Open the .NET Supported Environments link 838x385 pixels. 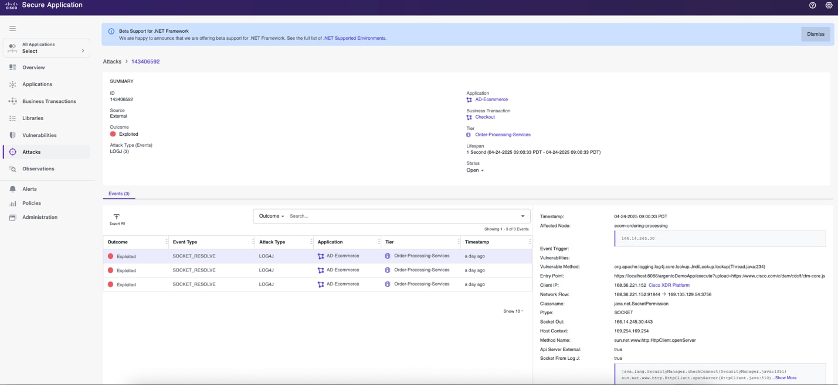(x=355, y=38)
